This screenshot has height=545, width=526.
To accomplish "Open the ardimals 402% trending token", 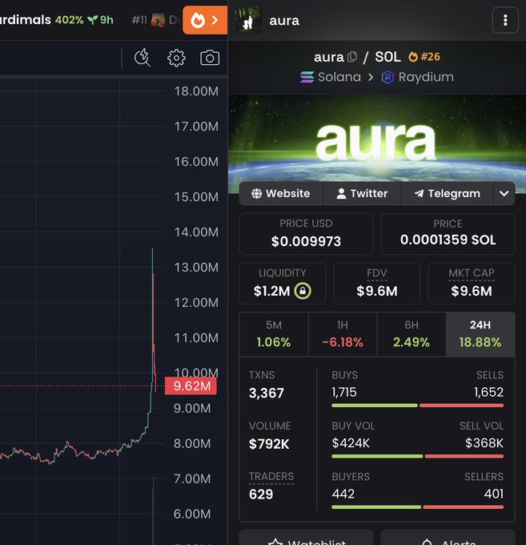I will [x=57, y=20].
